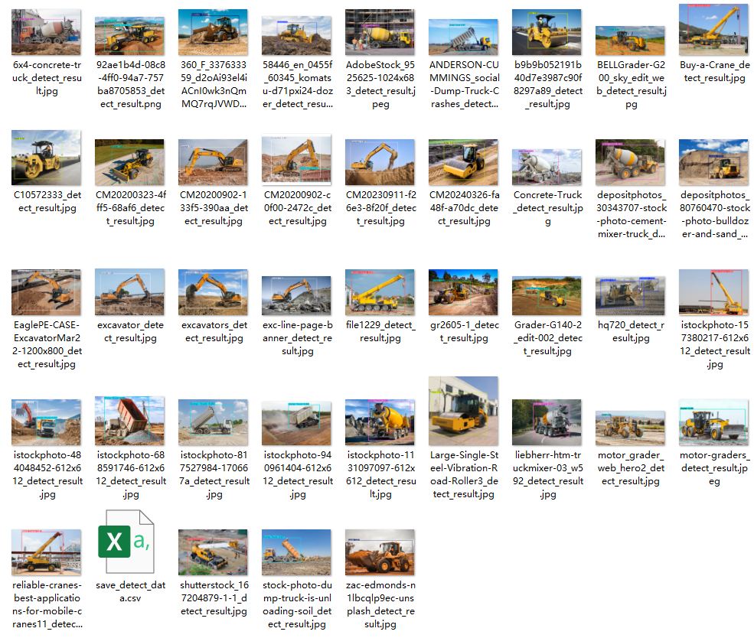Select the Grader-G140-2_edit-002 thumbnail

point(547,296)
